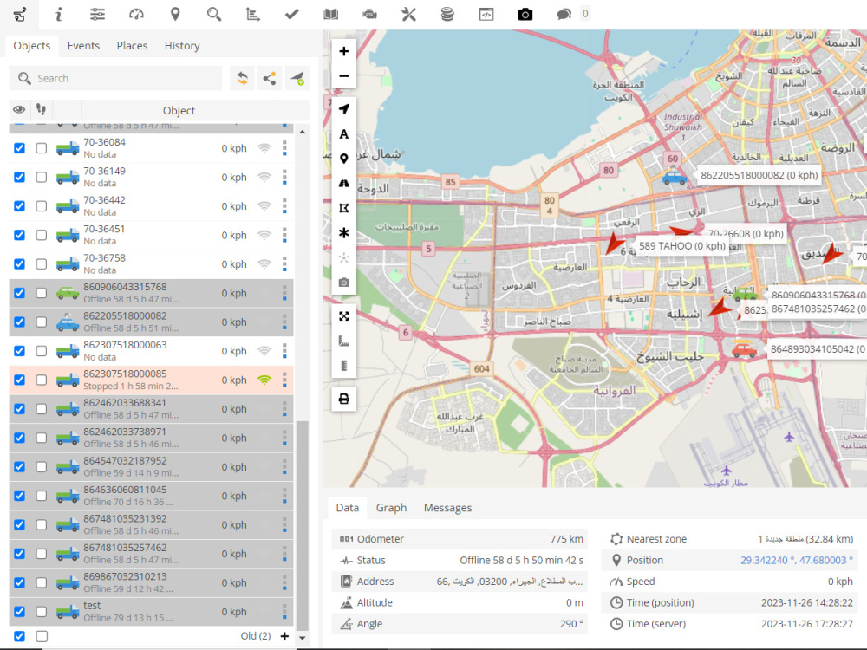Toggle follow checkbox for Old (2) group
867x650 pixels.
pyautogui.click(x=42, y=636)
